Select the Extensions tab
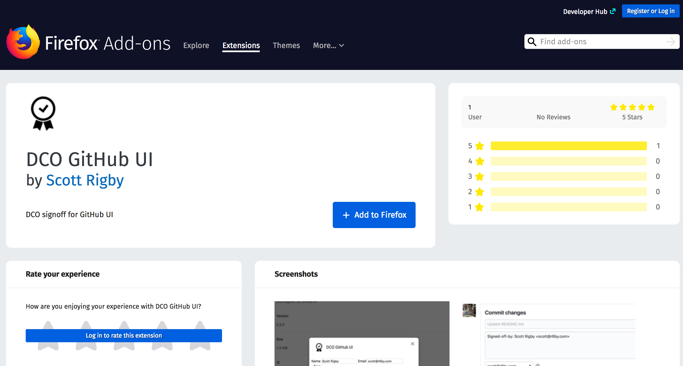This screenshot has height=366, width=683. [241, 45]
